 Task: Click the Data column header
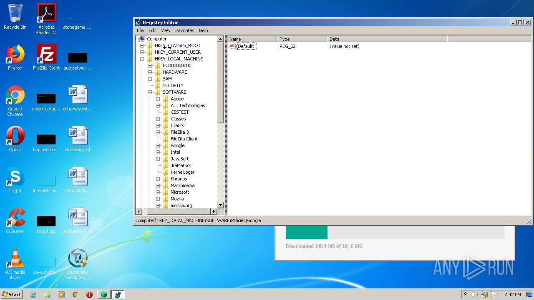(387, 39)
